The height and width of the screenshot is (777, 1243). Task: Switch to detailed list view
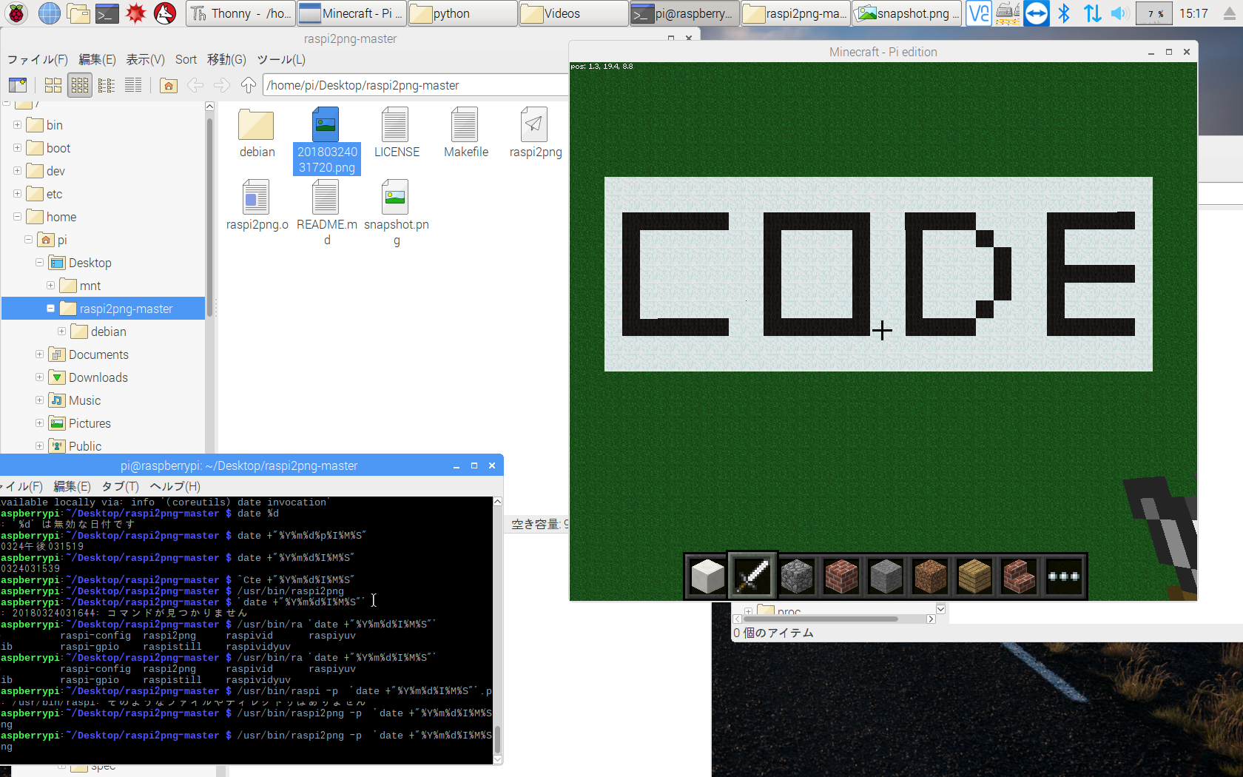(x=133, y=85)
